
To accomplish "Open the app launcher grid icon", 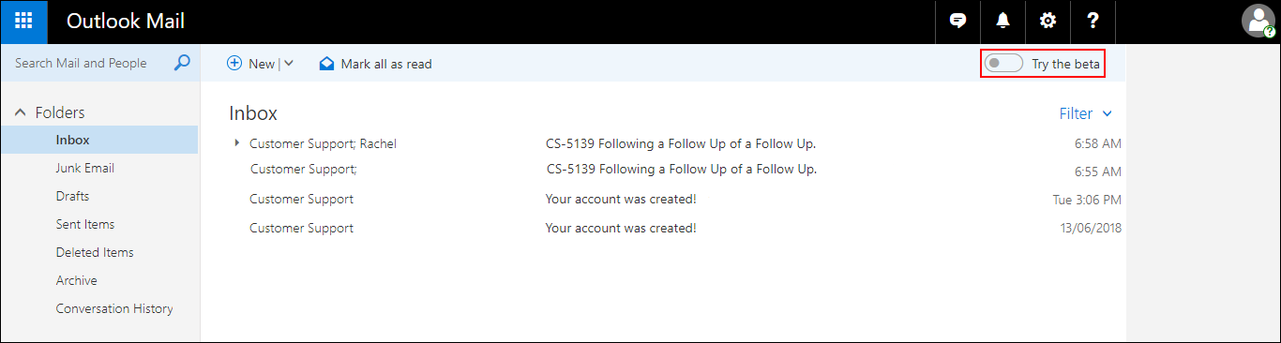I will [24, 22].
